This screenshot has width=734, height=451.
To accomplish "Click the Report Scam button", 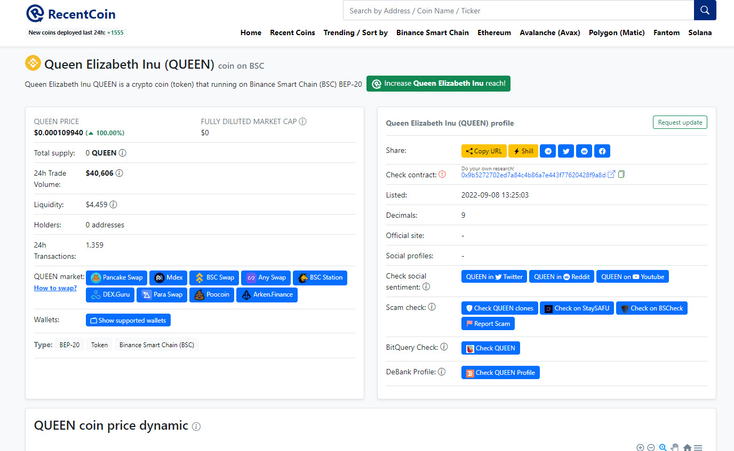I will [x=488, y=324].
